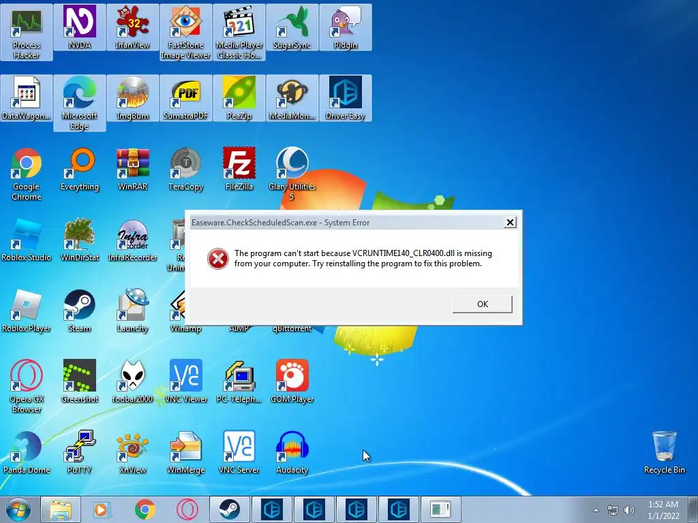
Task: Select Audacity headphones icon
Action: pos(292,452)
